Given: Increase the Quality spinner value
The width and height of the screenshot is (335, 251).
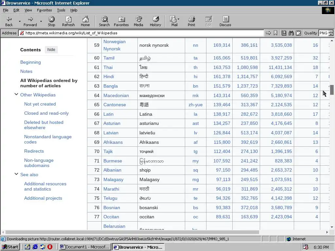Looking at the screenshot, I should click(x=331, y=32).
